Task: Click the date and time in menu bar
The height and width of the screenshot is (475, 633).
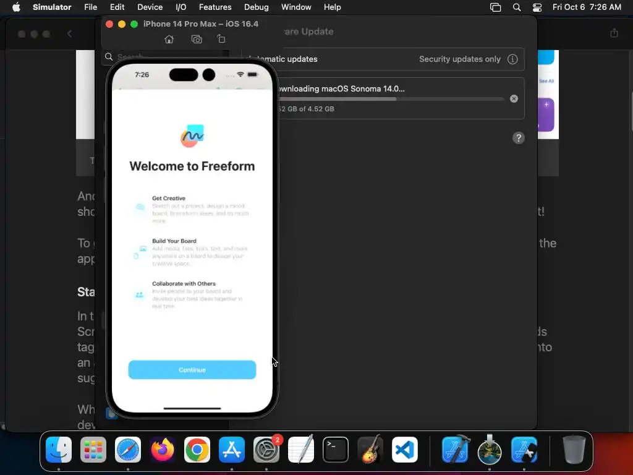Action: pos(587,7)
